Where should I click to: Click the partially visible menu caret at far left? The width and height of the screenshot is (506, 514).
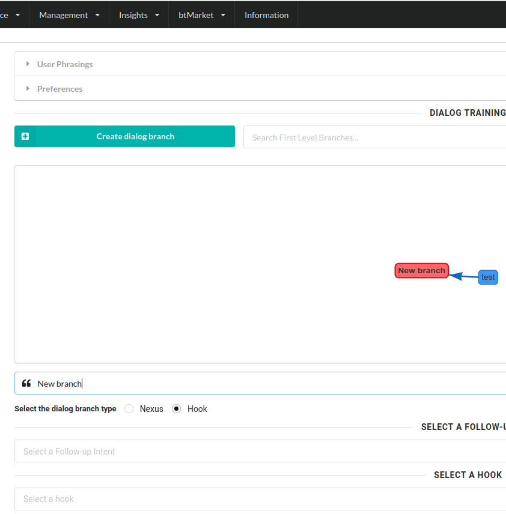17,15
